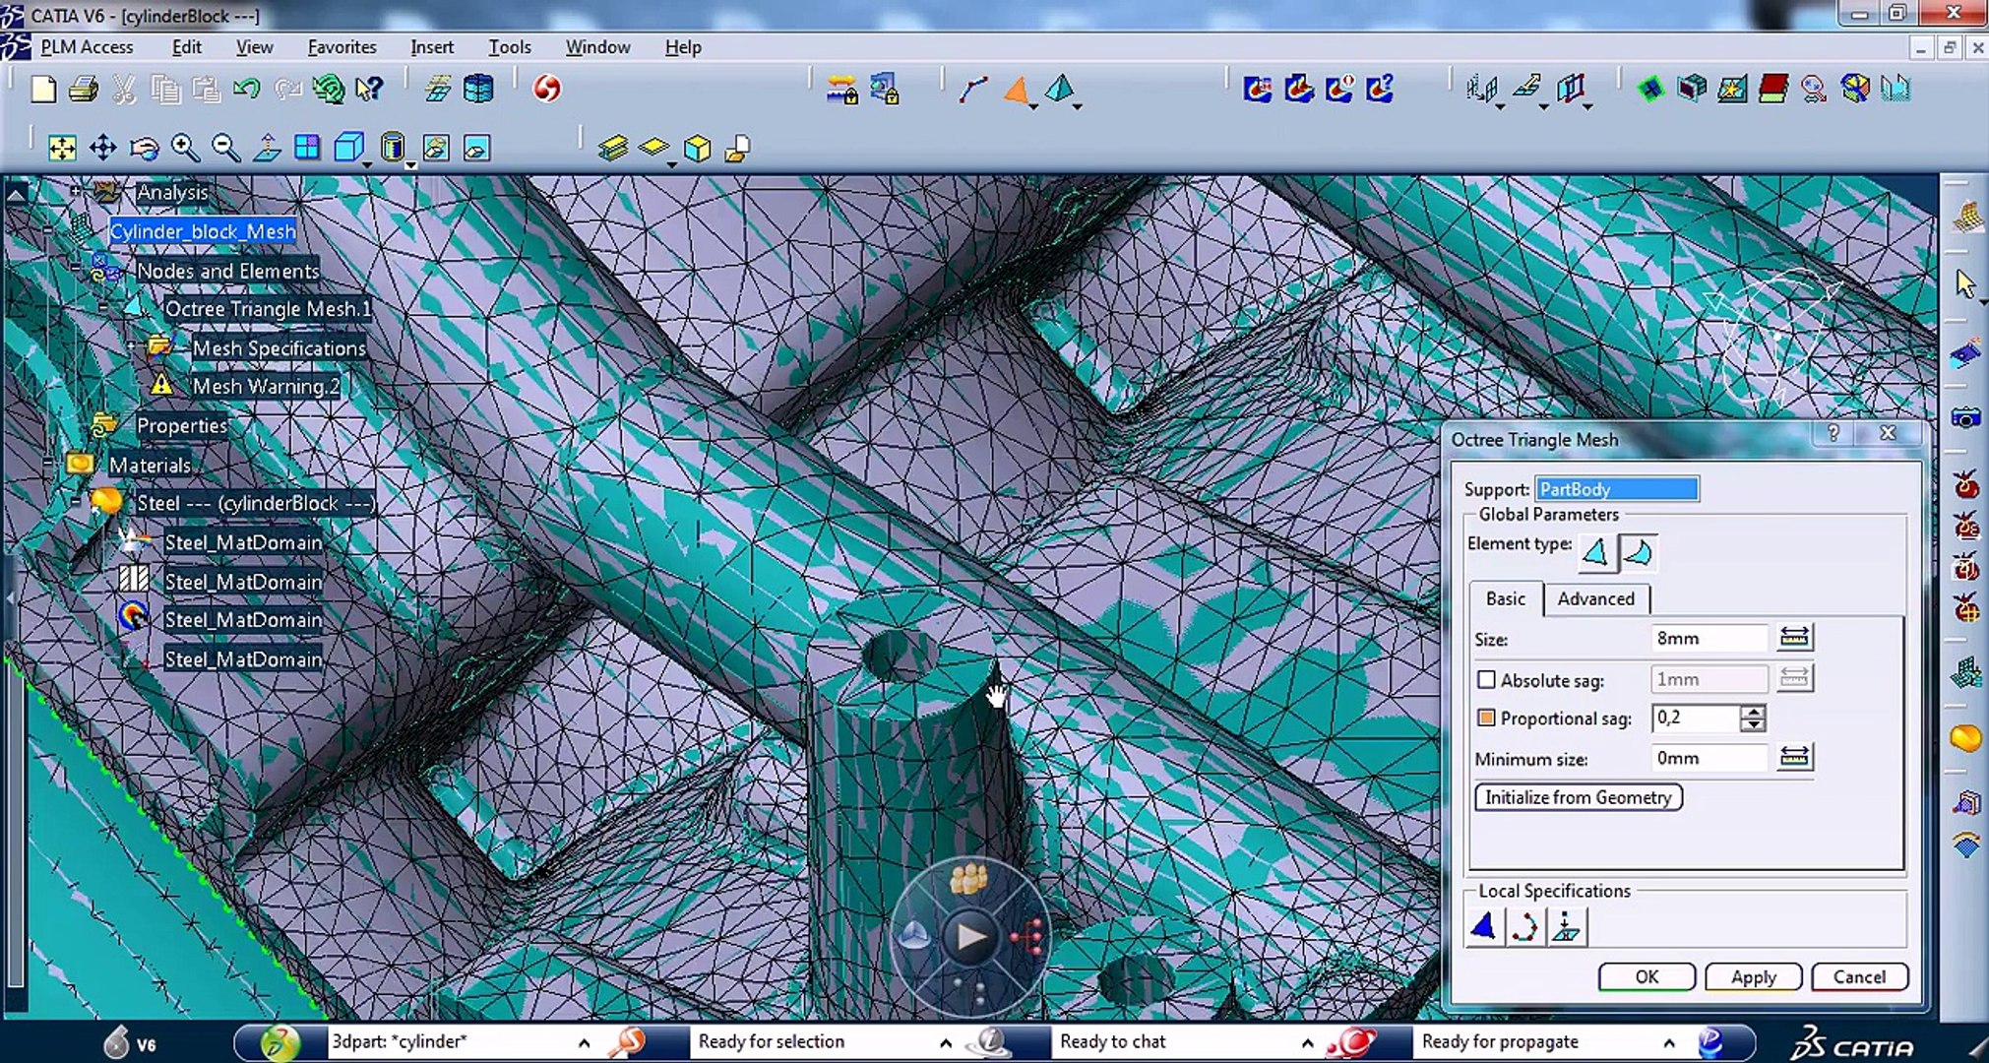Image resolution: width=1989 pixels, height=1063 pixels.
Task: Select the Pan tool icon
Action: tap(102, 149)
